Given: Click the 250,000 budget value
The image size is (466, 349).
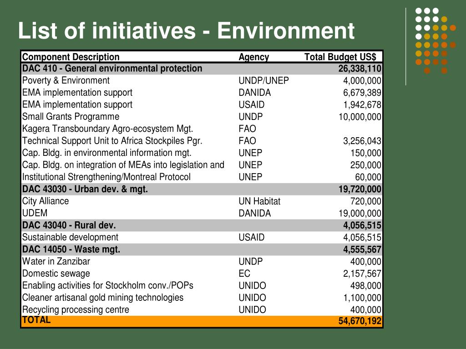Looking at the screenshot, I should pos(365,165).
